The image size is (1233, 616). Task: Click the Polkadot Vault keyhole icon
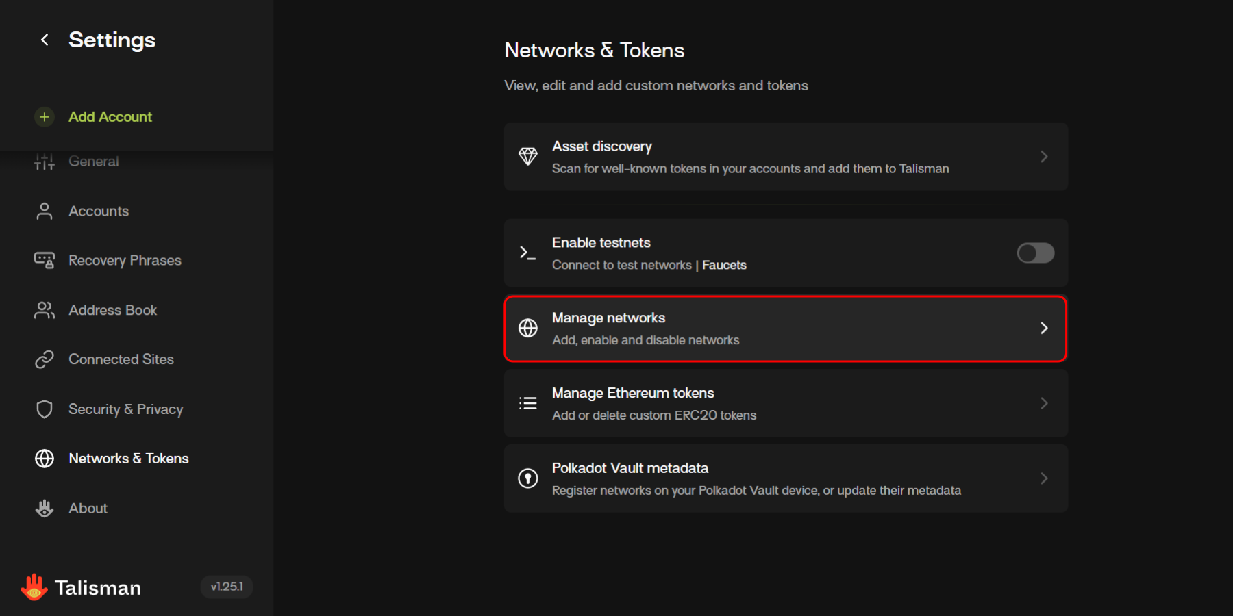point(527,478)
